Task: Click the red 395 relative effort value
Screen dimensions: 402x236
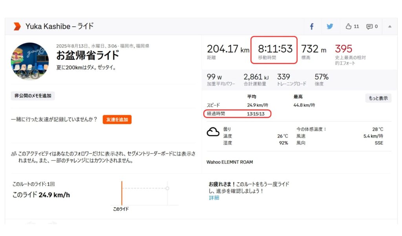Action: tap(344, 49)
